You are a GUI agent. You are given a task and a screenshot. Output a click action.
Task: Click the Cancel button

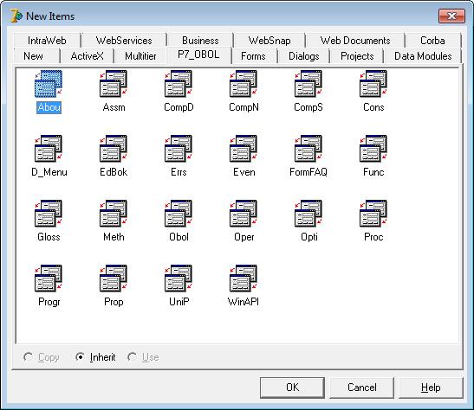pos(362,388)
